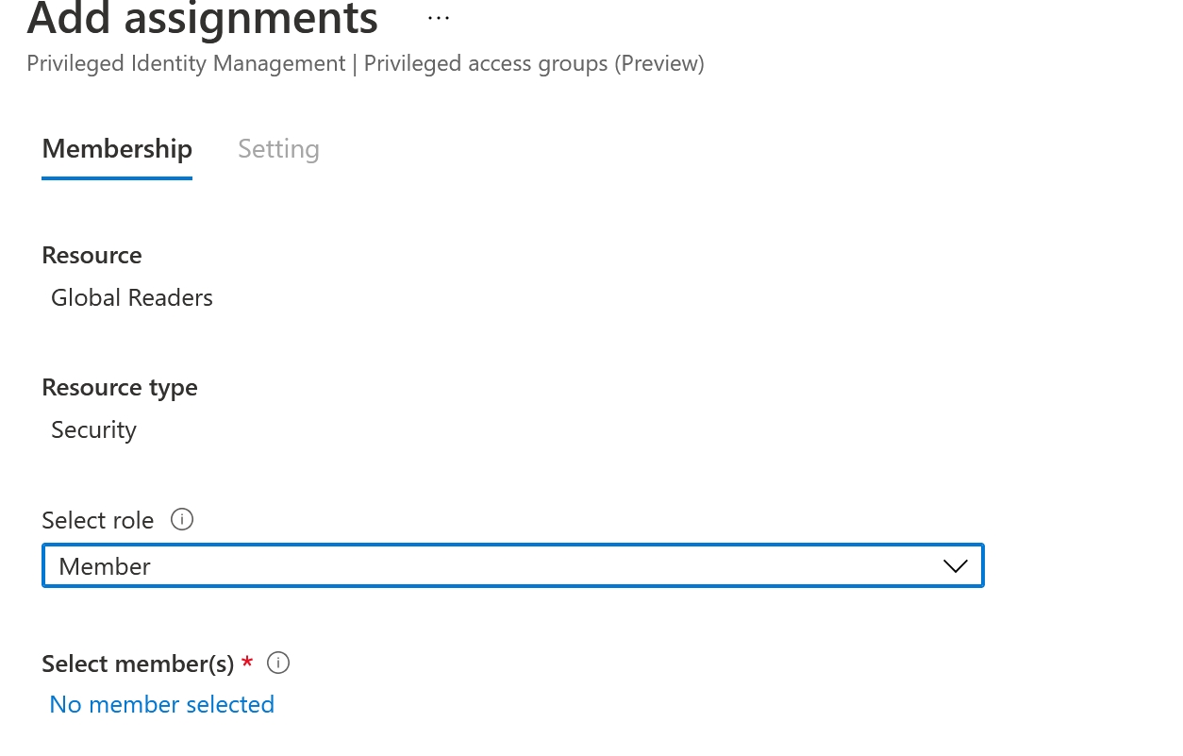Click the Select member(s) field label

coord(138,664)
